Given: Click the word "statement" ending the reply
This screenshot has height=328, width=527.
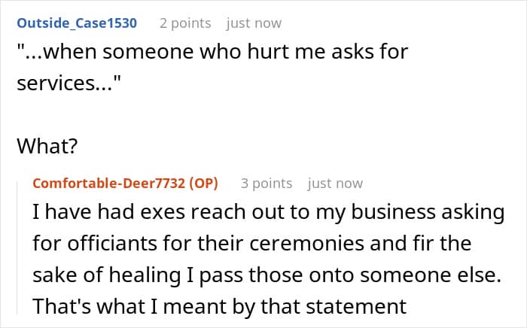Looking at the screenshot, I should coord(356,306).
